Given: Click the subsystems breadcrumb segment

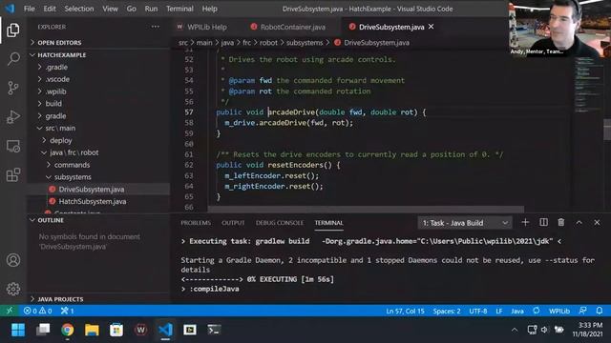Looking at the screenshot, I should point(305,43).
